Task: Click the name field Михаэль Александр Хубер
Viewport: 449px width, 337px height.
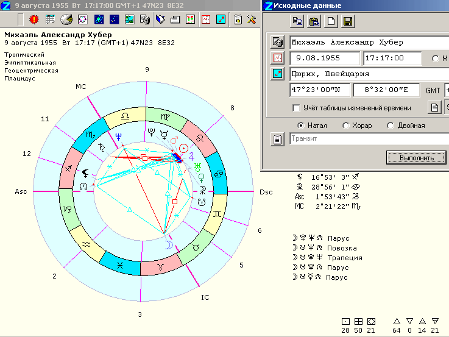Action: coord(369,43)
